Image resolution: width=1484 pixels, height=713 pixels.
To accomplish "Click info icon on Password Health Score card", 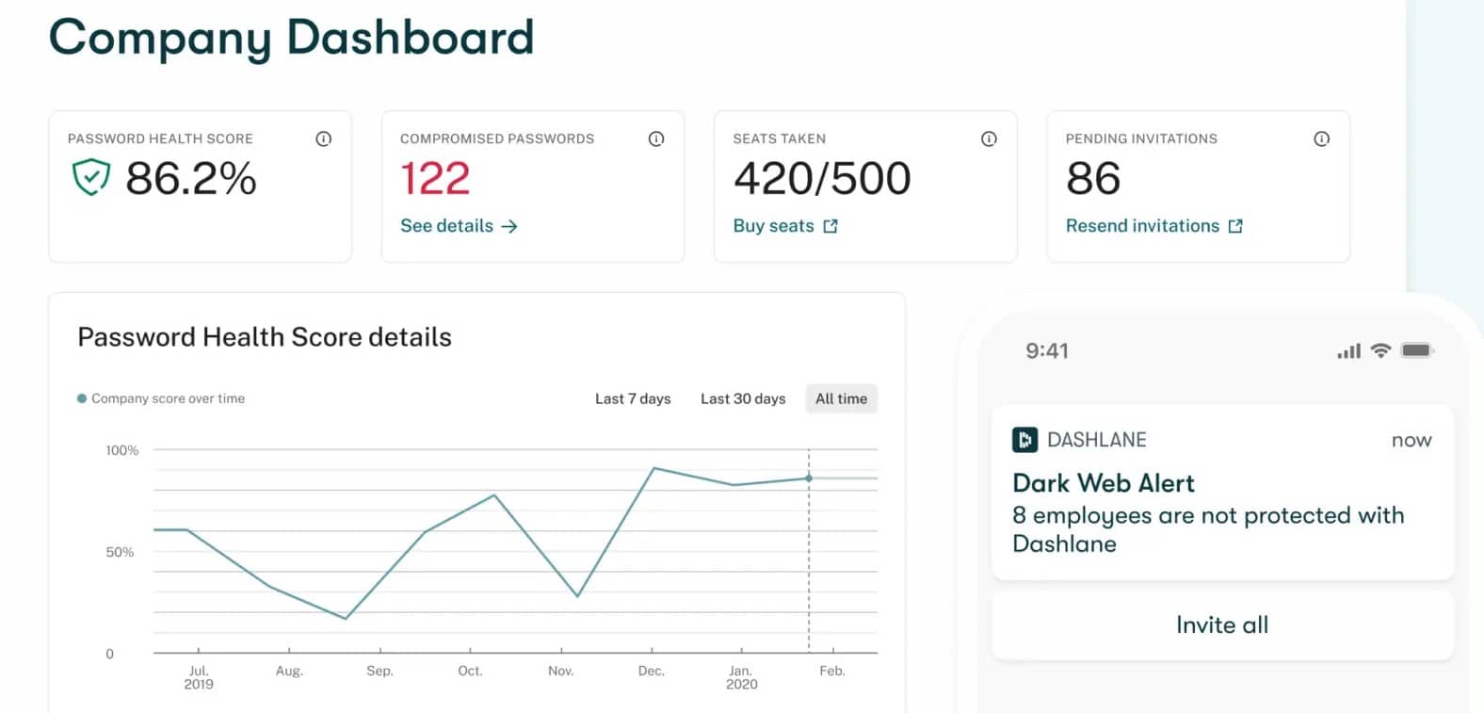I will pos(324,138).
